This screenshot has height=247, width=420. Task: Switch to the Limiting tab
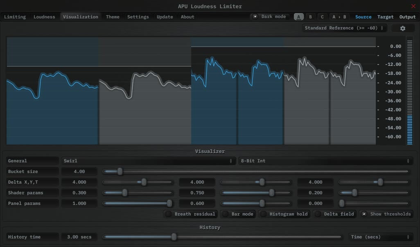point(15,17)
